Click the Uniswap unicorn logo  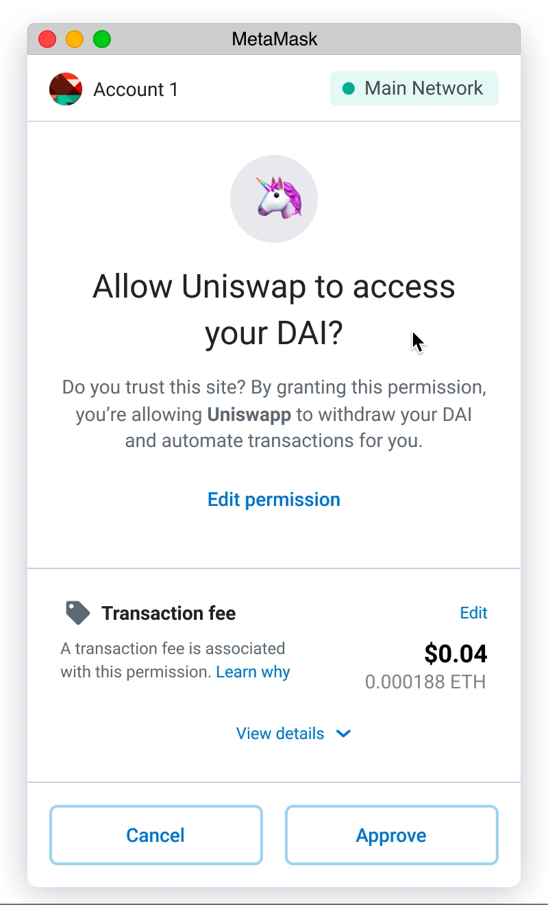pyautogui.click(x=274, y=199)
